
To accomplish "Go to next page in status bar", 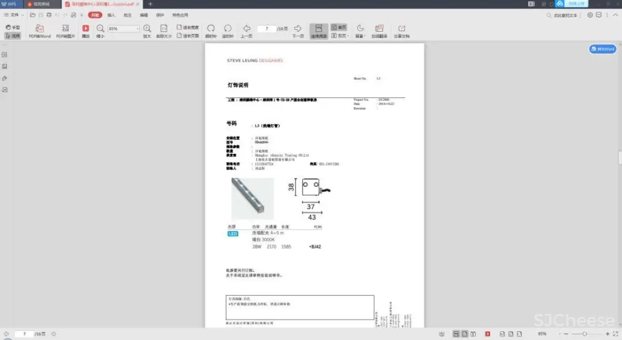I will [54, 334].
